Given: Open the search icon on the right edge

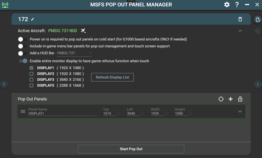Looking at the screenshot, I should pyautogui.click(x=257, y=31).
